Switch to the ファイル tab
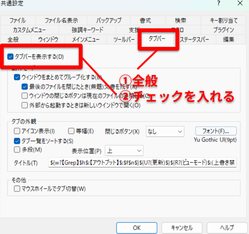Image resolution: width=249 pixels, height=234 pixels. pyautogui.click(x=17, y=20)
